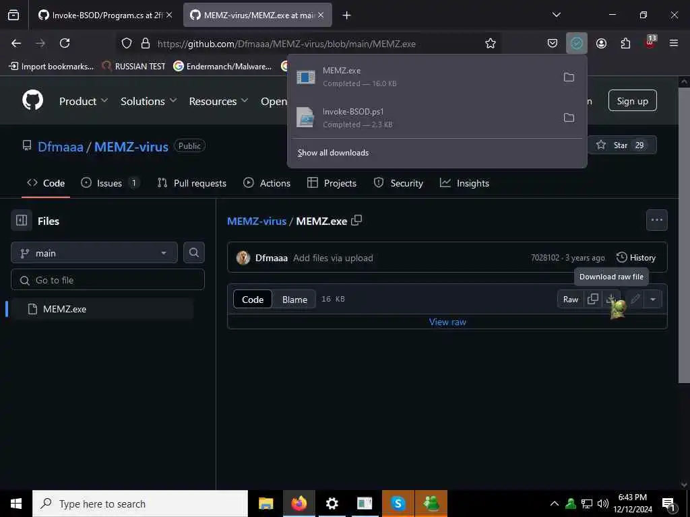Click Show all downloads
The image size is (690, 517).
(333, 153)
